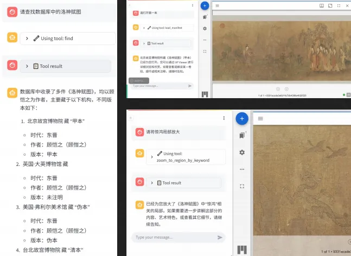Toggle the hamburger menu above the full scroll painting
Viewport: 351px width, 256px height.
217,5
